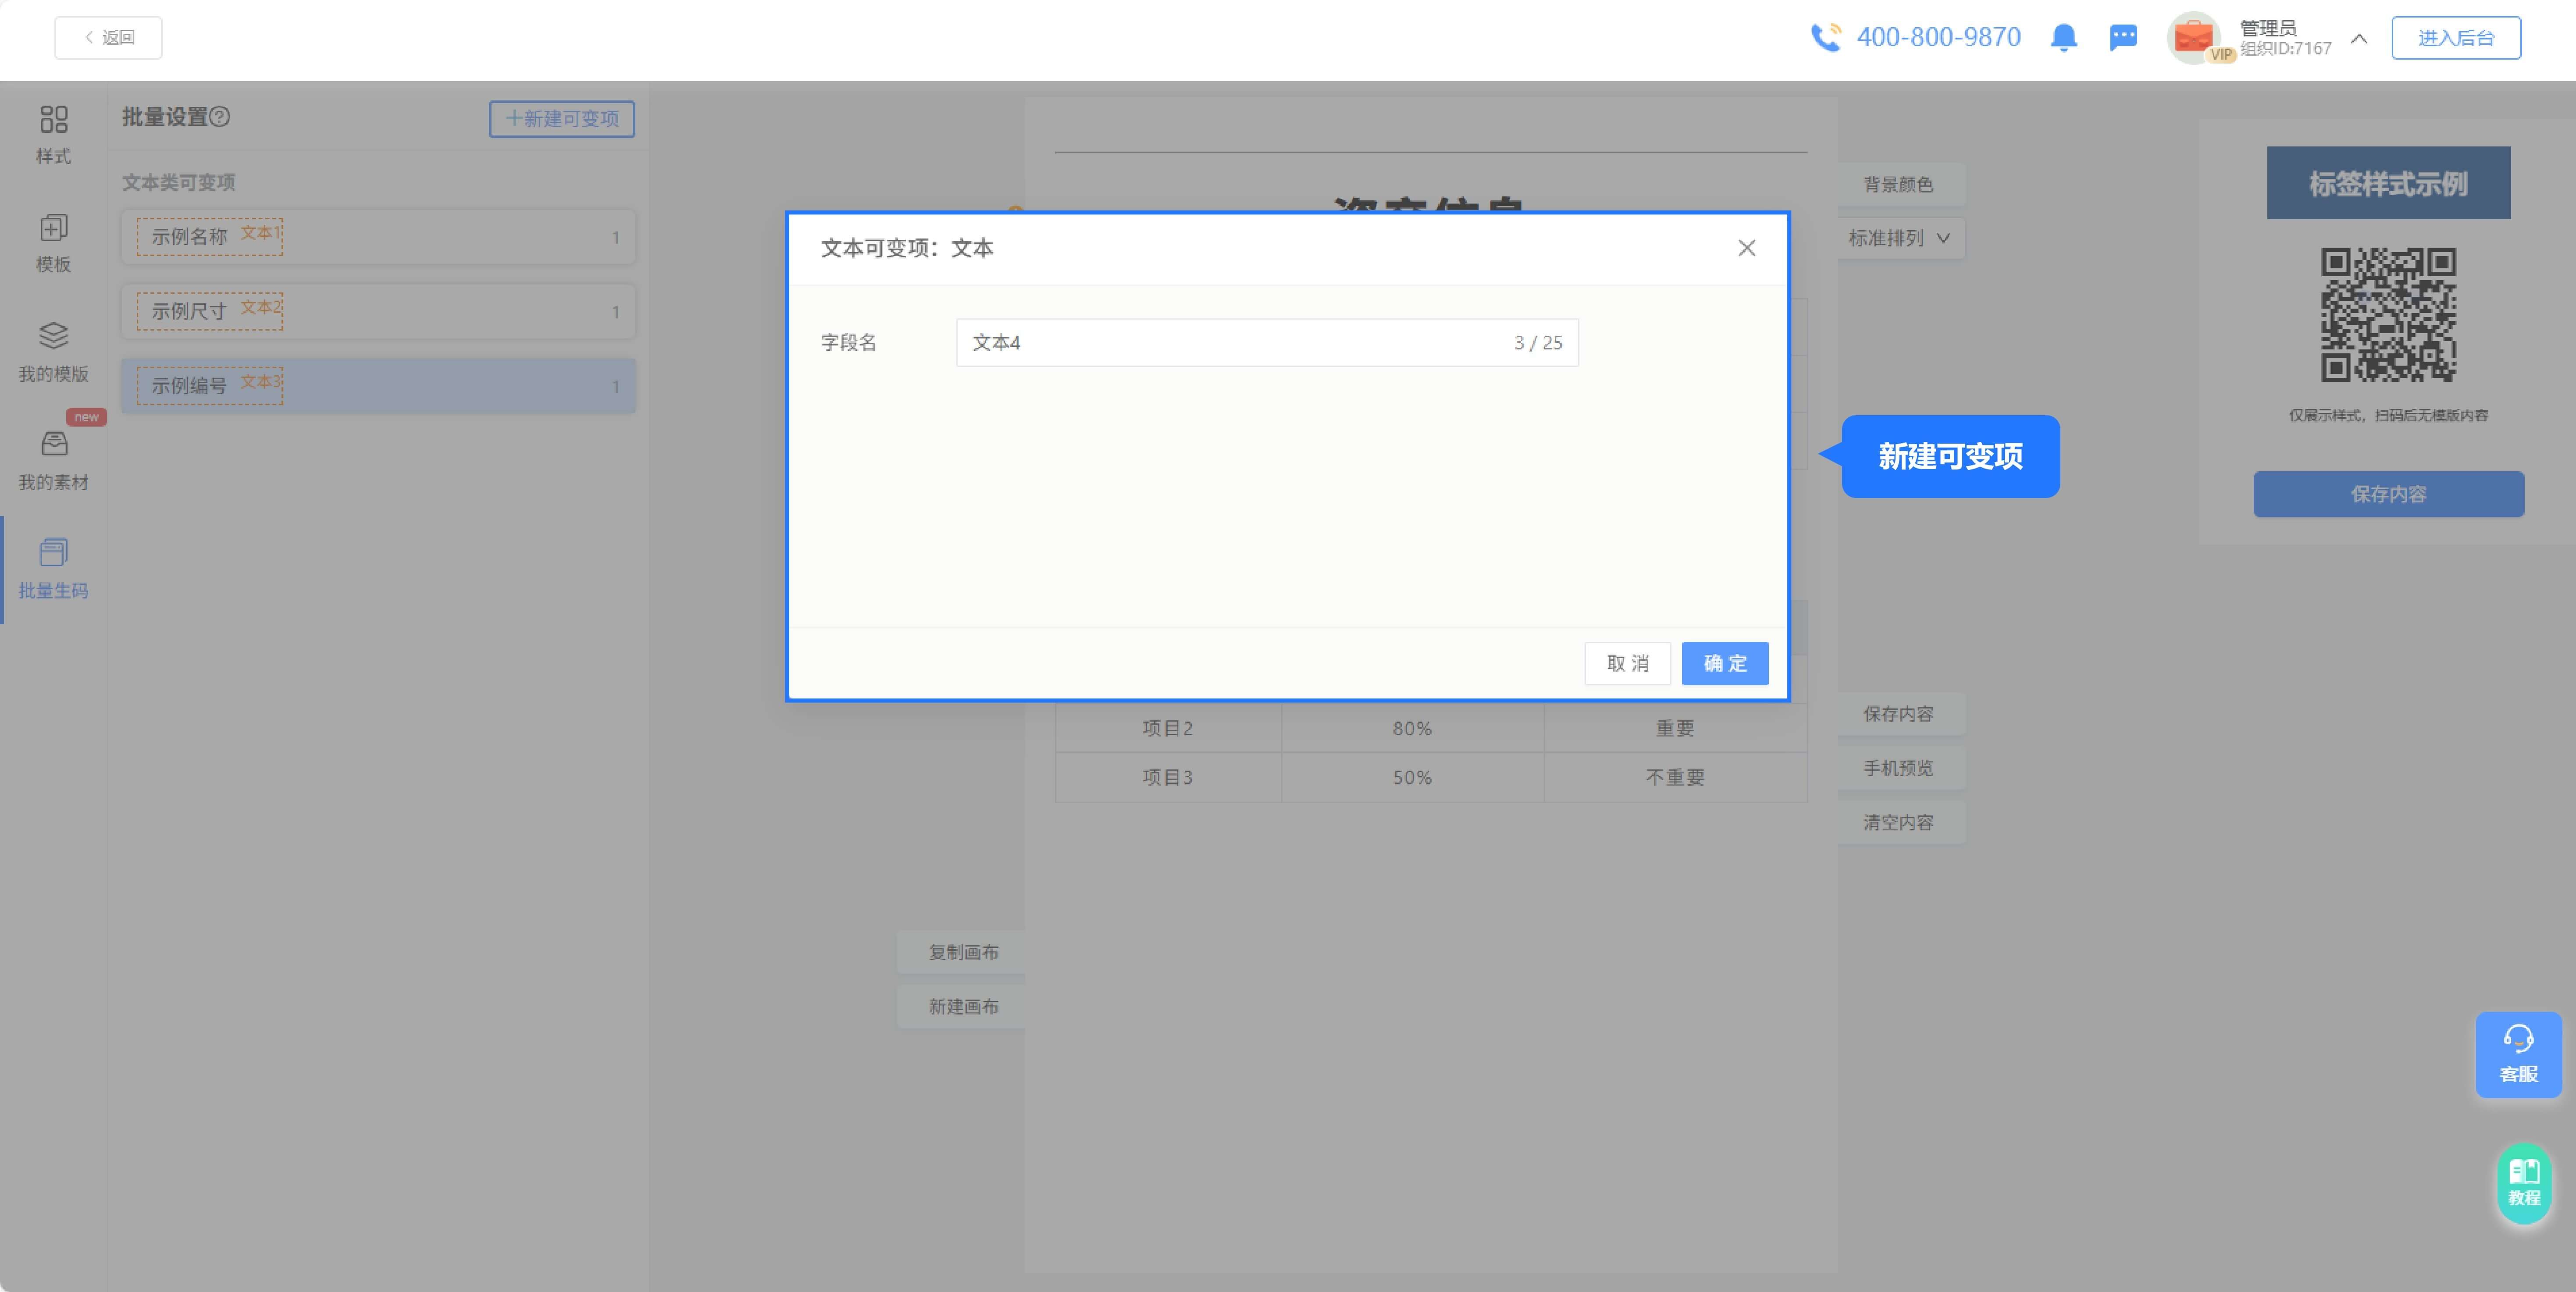This screenshot has width=2576, height=1292.
Task: Select the 示例尺寸 variable item
Action: [x=379, y=311]
